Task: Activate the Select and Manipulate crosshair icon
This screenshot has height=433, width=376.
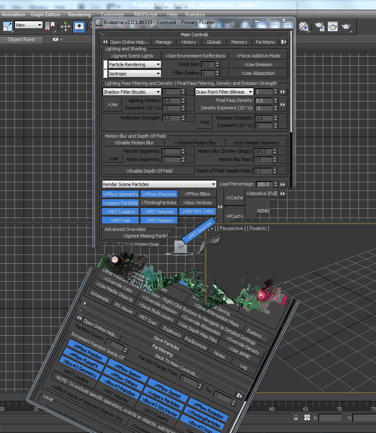Action: coord(65,27)
